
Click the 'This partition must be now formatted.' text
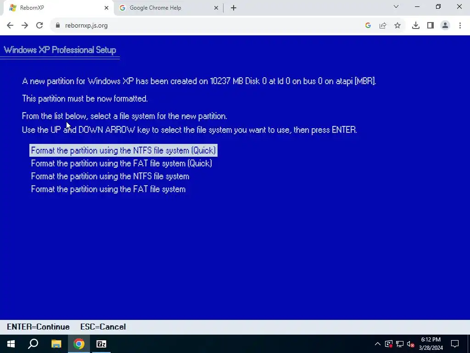point(85,98)
